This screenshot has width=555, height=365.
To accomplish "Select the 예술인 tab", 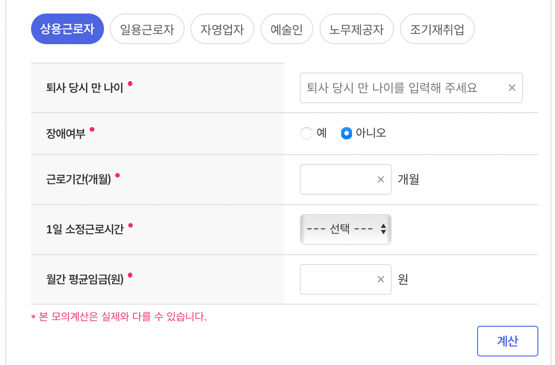I will [x=287, y=28].
